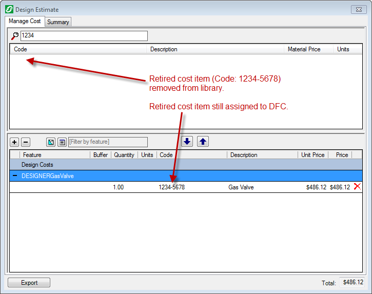The height and width of the screenshot is (294, 372).
Task: Click the search field containing 1234
Action: click(83, 36)
